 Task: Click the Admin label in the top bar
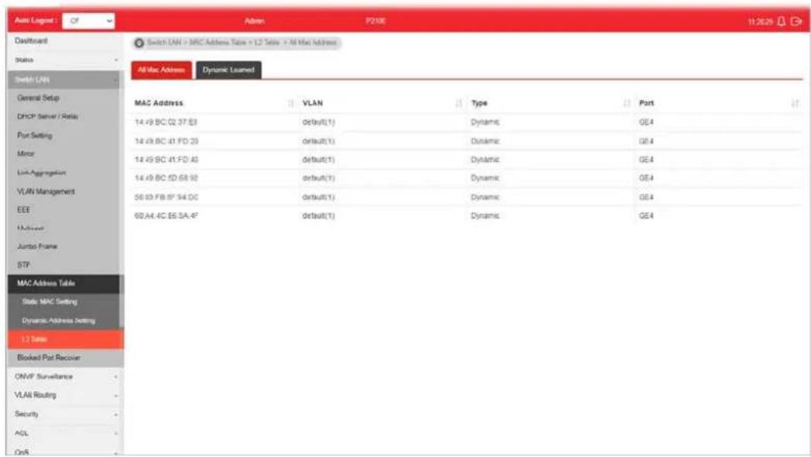255,21
